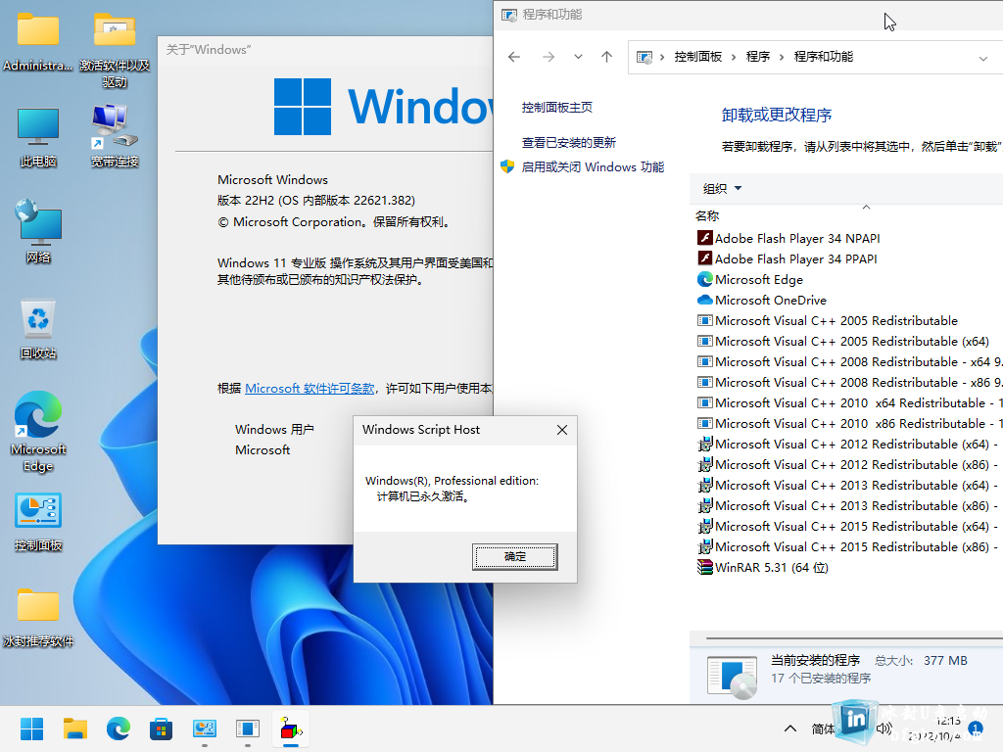1003x752 pixels.
Task: Click the volume icon in system tray
Action: (884, 728)
